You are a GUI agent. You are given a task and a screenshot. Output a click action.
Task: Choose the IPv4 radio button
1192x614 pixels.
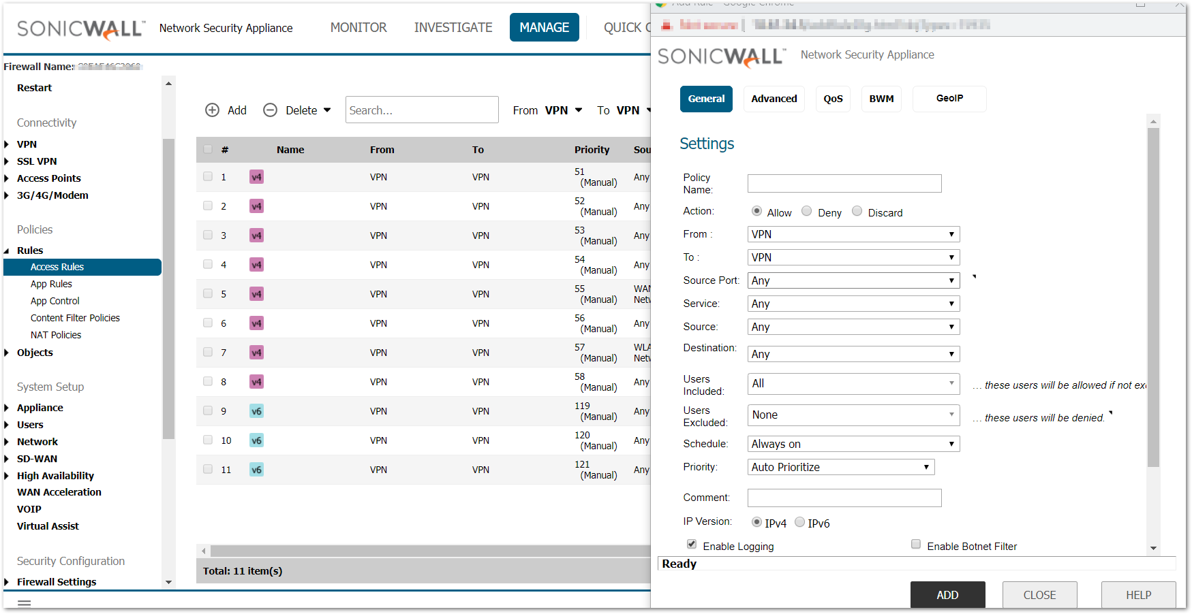coord(757,522)
